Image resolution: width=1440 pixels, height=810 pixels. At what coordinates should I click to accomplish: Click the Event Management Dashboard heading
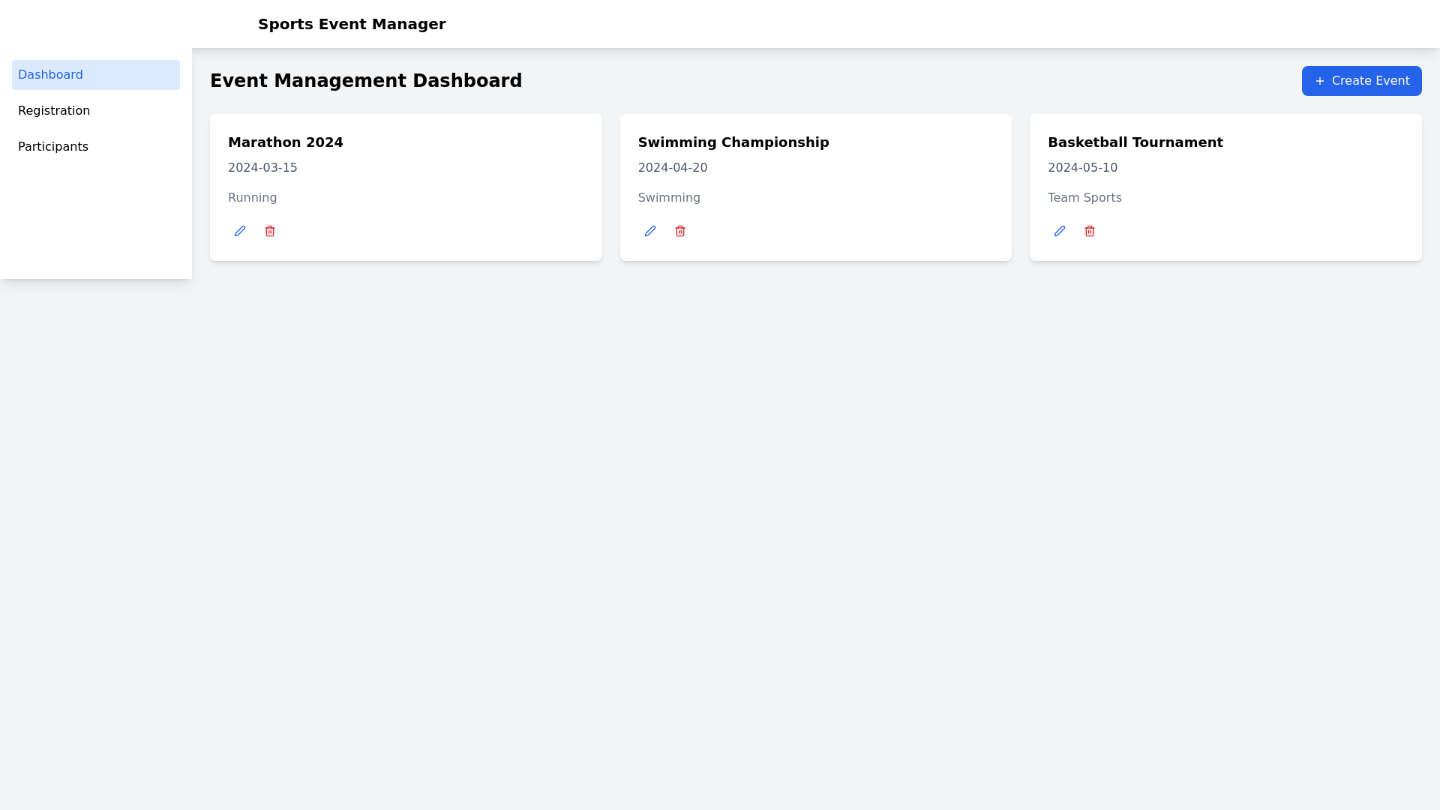[366, 80]
